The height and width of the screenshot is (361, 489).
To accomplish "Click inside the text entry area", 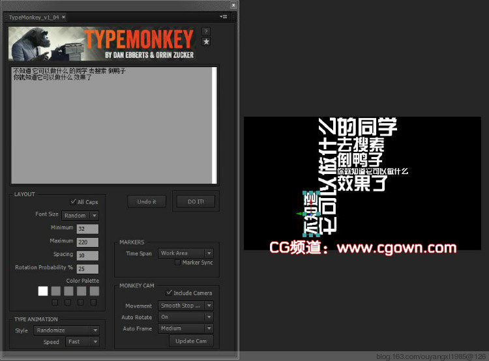I will coord(111,125).
